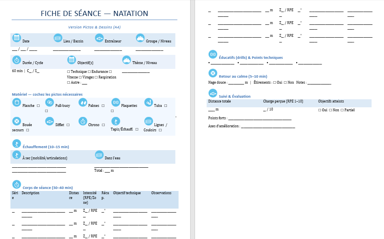Click the Planche kickboard icon
The image size is (384, 239).
tap(16, 102)
